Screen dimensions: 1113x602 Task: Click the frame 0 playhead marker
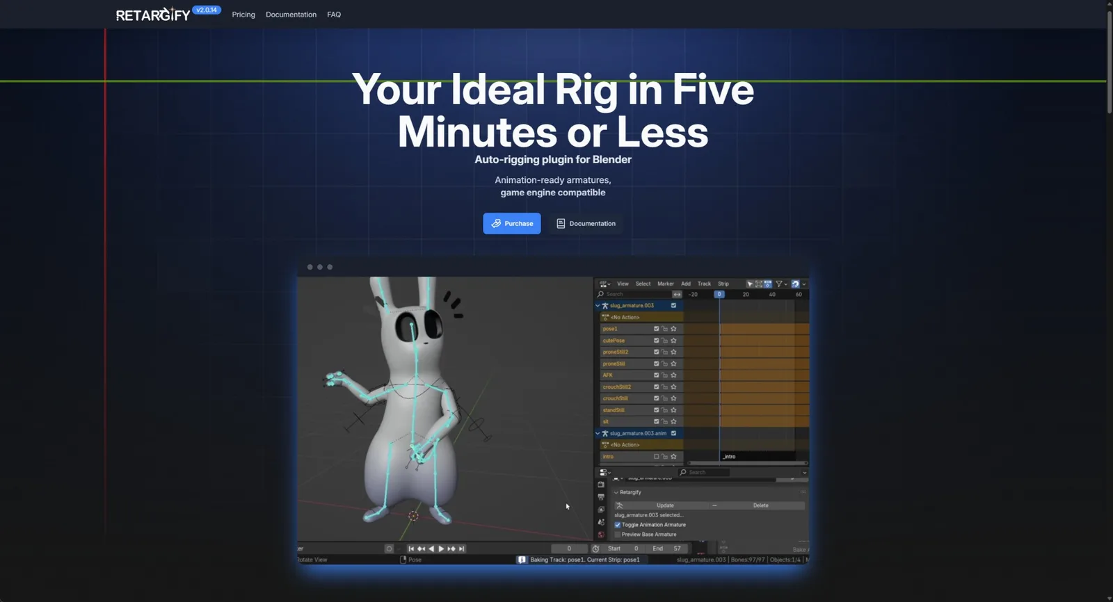point(719,294)
